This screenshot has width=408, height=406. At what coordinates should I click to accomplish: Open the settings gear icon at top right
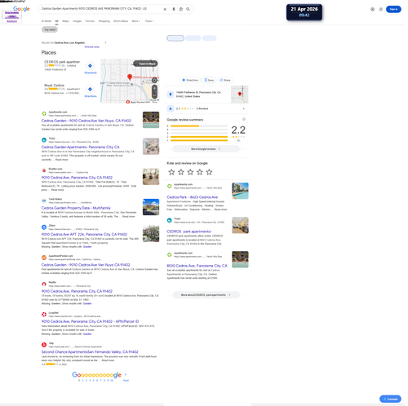point(372,9)
